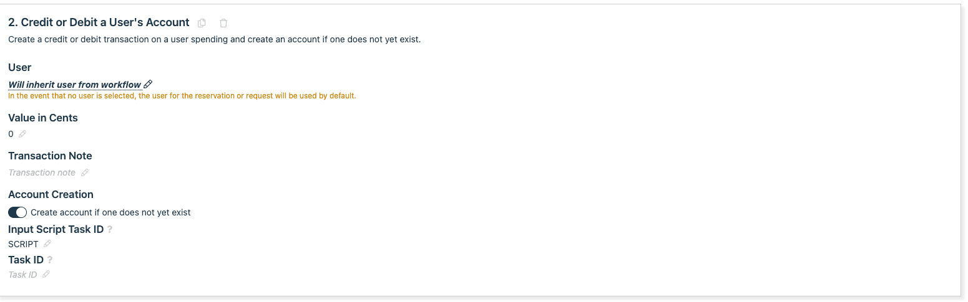Click pencil icon next to SCRIPT value

coord(47,244)
